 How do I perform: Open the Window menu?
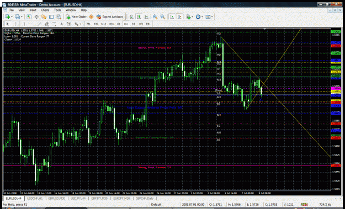pyautogui.click(x=71, y=10)
